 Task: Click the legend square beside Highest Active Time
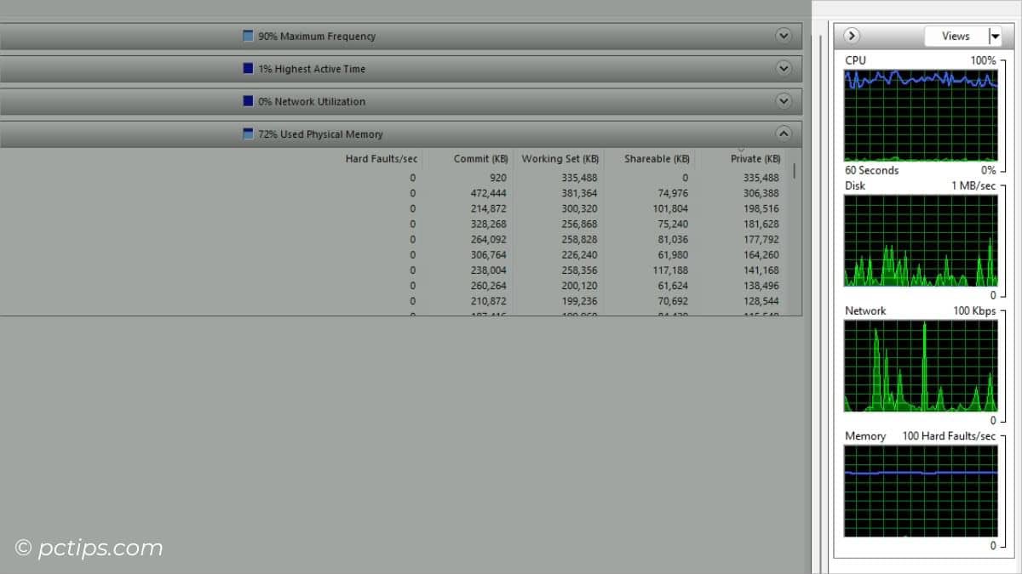(247, 68)
